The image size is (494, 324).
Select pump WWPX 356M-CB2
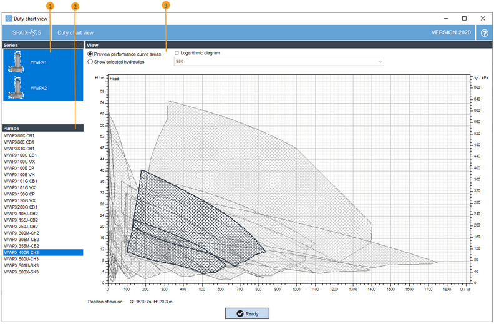coord(43,246)
